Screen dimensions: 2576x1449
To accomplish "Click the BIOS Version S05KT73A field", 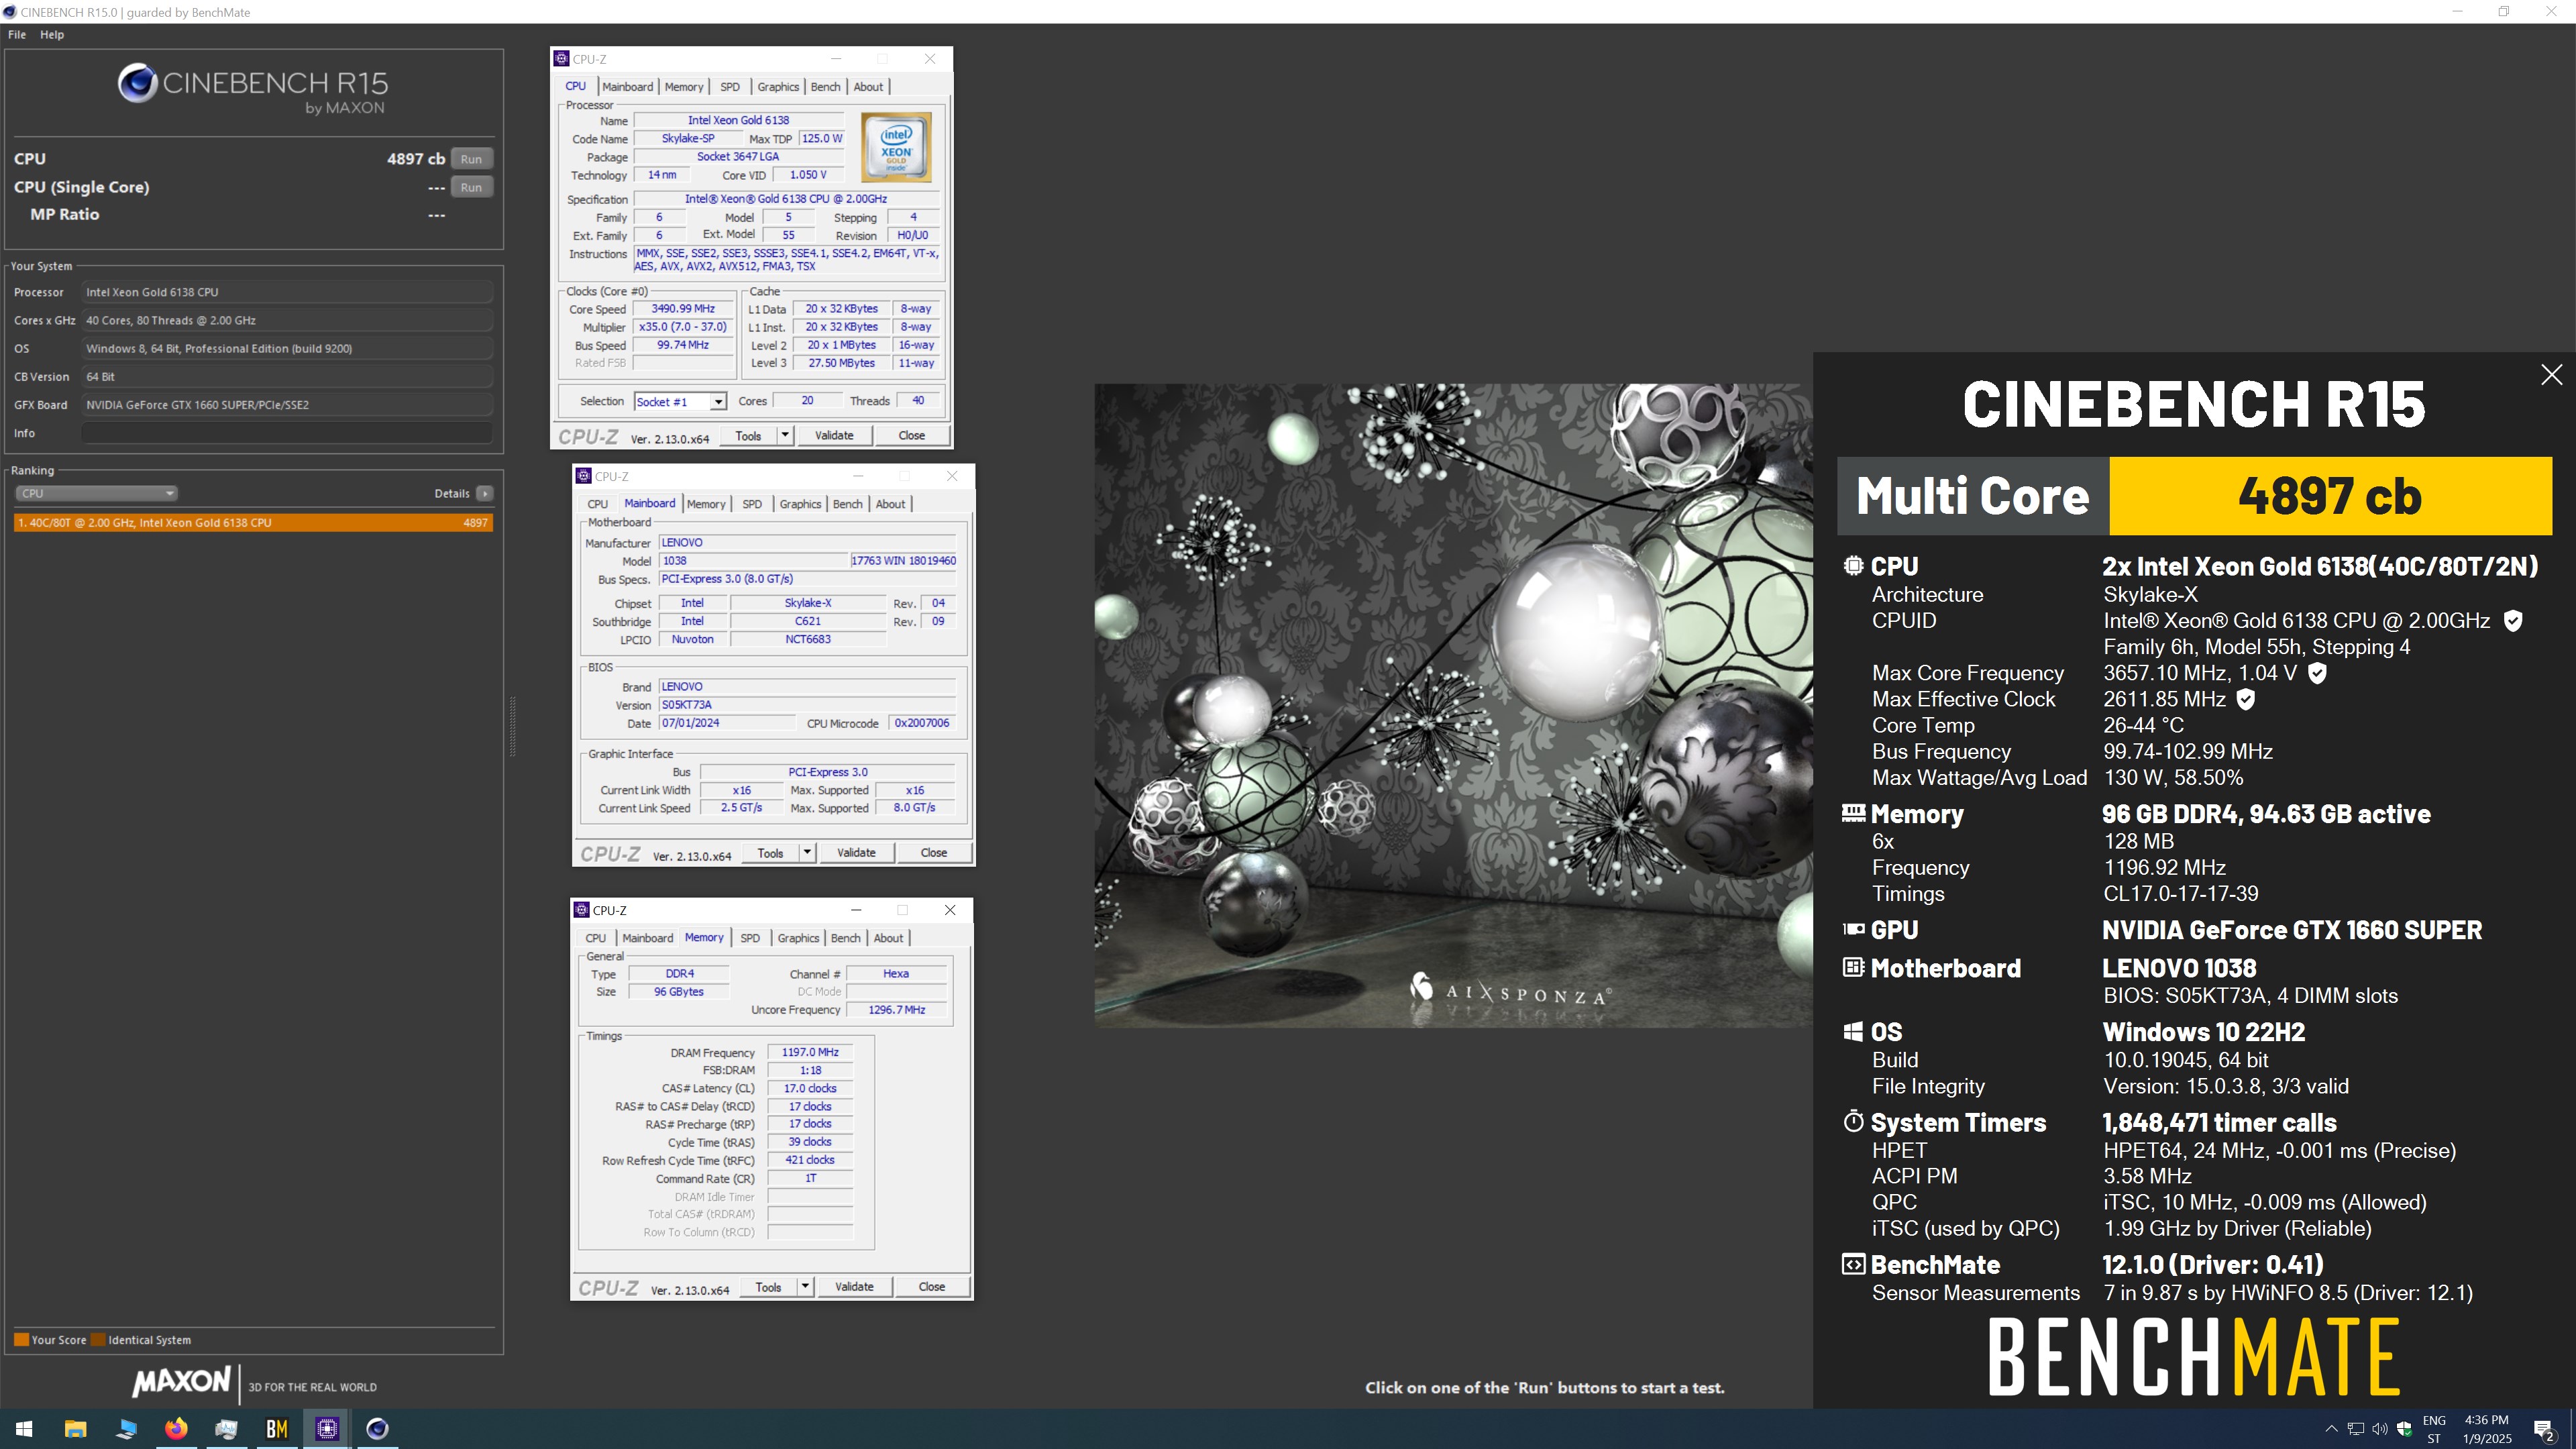I will (x=807, y=704).
